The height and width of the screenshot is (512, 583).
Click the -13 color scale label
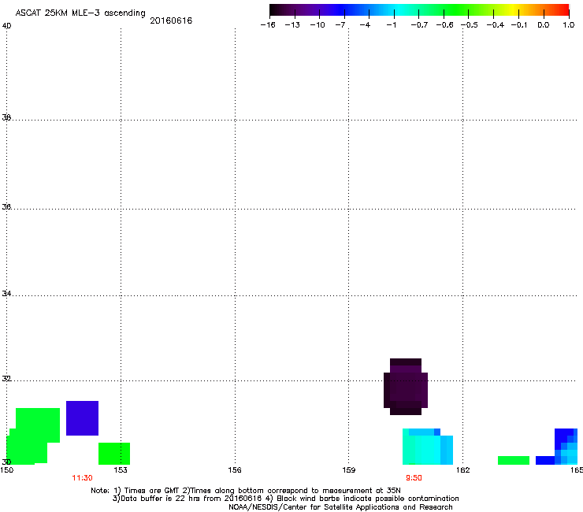click(x=292, y=25)
